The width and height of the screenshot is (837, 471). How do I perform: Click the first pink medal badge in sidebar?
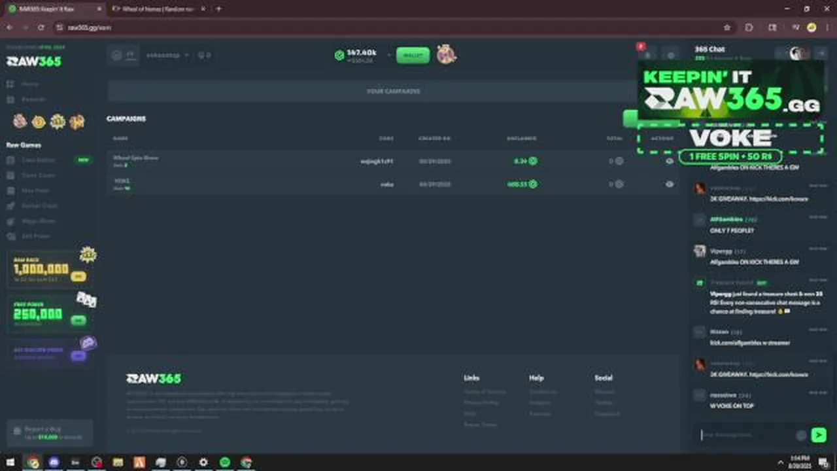[20, 121]
